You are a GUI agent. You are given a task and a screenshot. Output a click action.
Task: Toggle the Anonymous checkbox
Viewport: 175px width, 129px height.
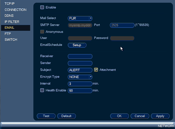[42, 32]
